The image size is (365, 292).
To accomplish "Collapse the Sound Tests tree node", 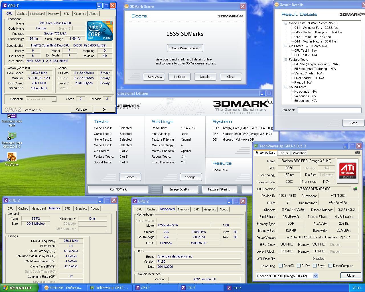I will 286,87.
